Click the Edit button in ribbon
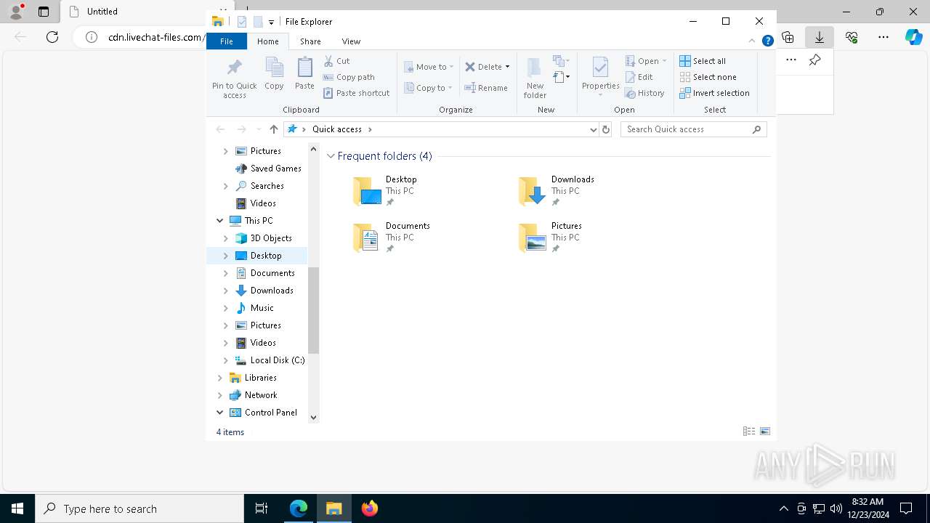Screen dimensions: 930x523 pos(639,77)
